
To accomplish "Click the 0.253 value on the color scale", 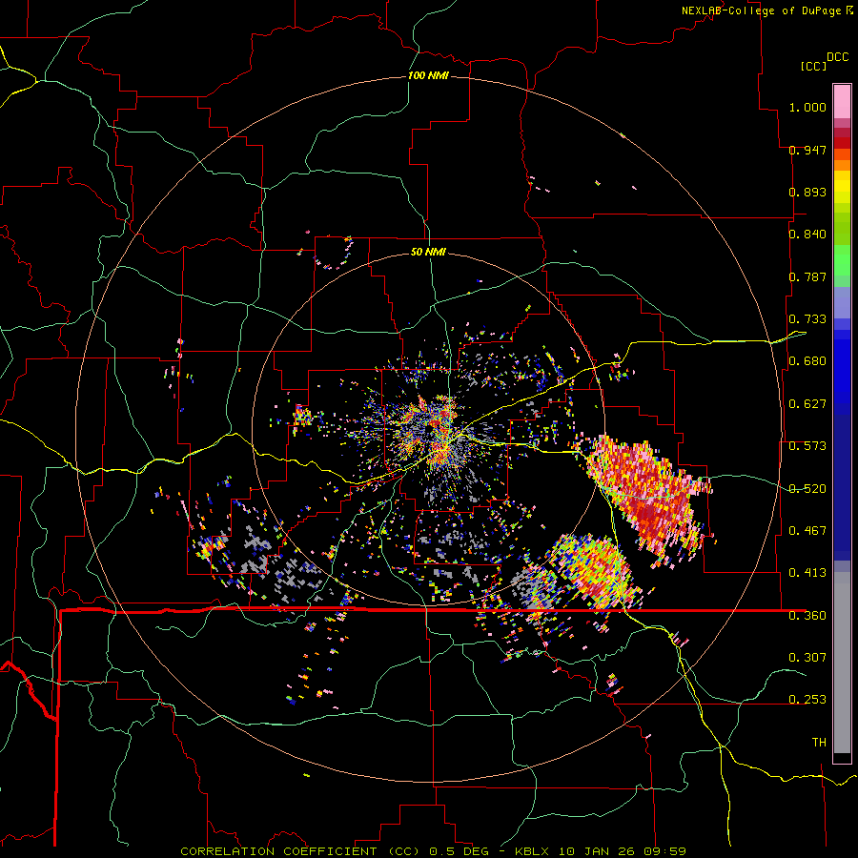I will click(x=807, y=700).
